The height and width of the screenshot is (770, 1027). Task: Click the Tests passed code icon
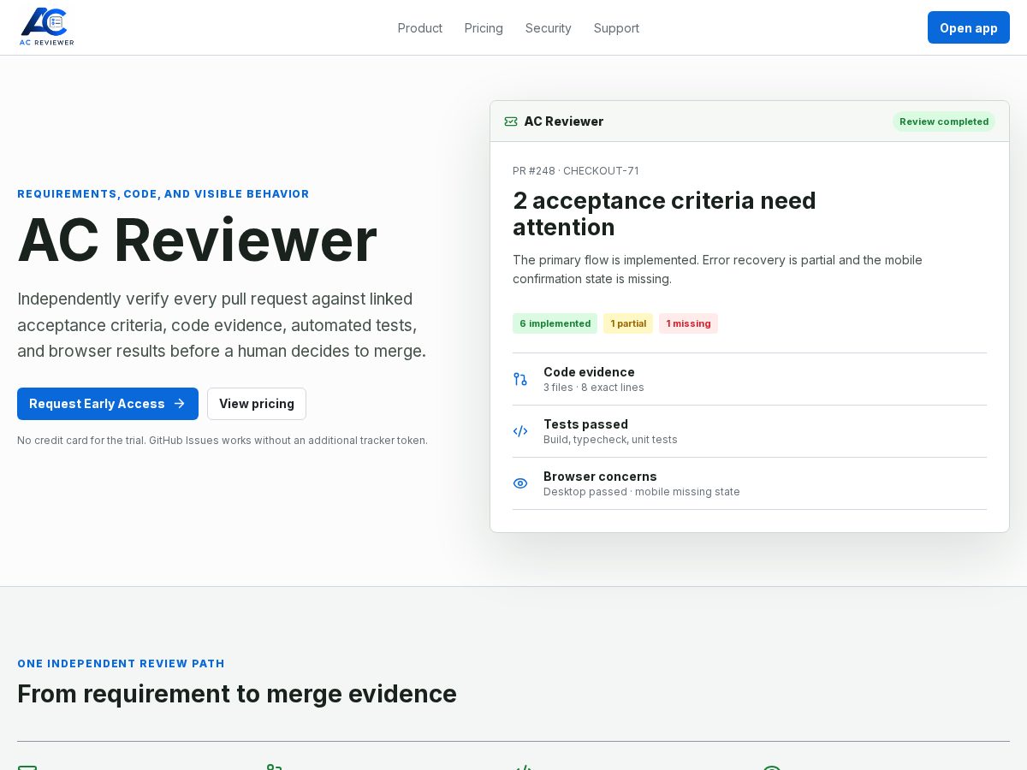click(520, 431)
